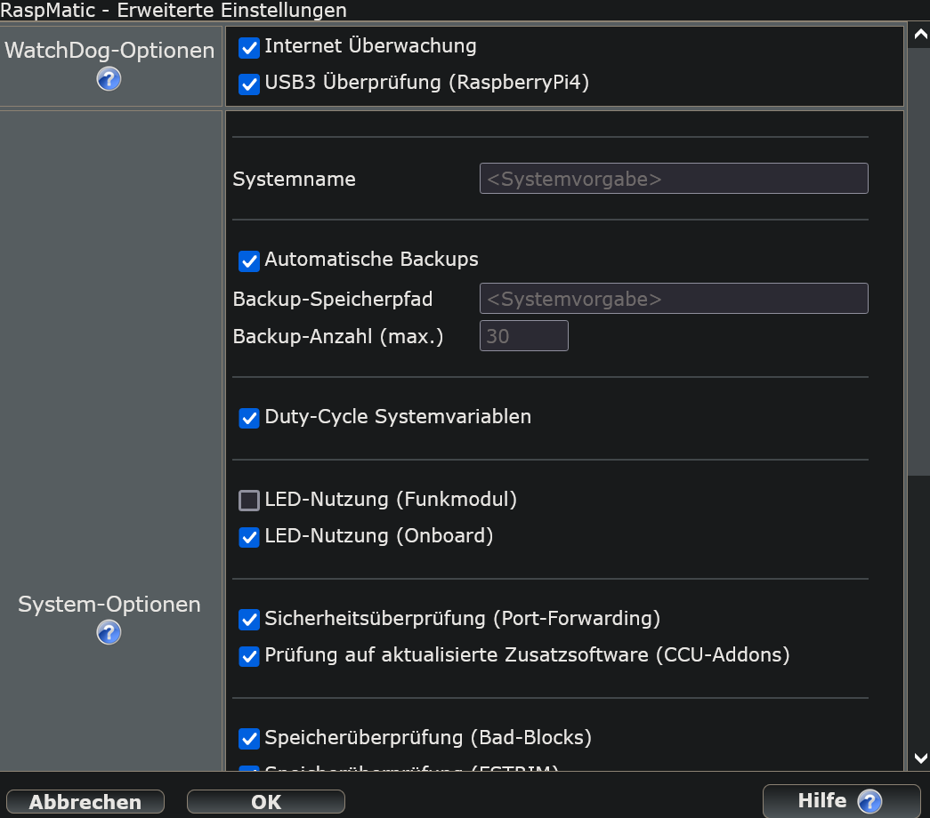This screenshot has height=818, width=930.
Task: Toggle Sicherheitsüberprüfung (Port-Forwarding) checkbox
Action: click(x=249, y=620)
